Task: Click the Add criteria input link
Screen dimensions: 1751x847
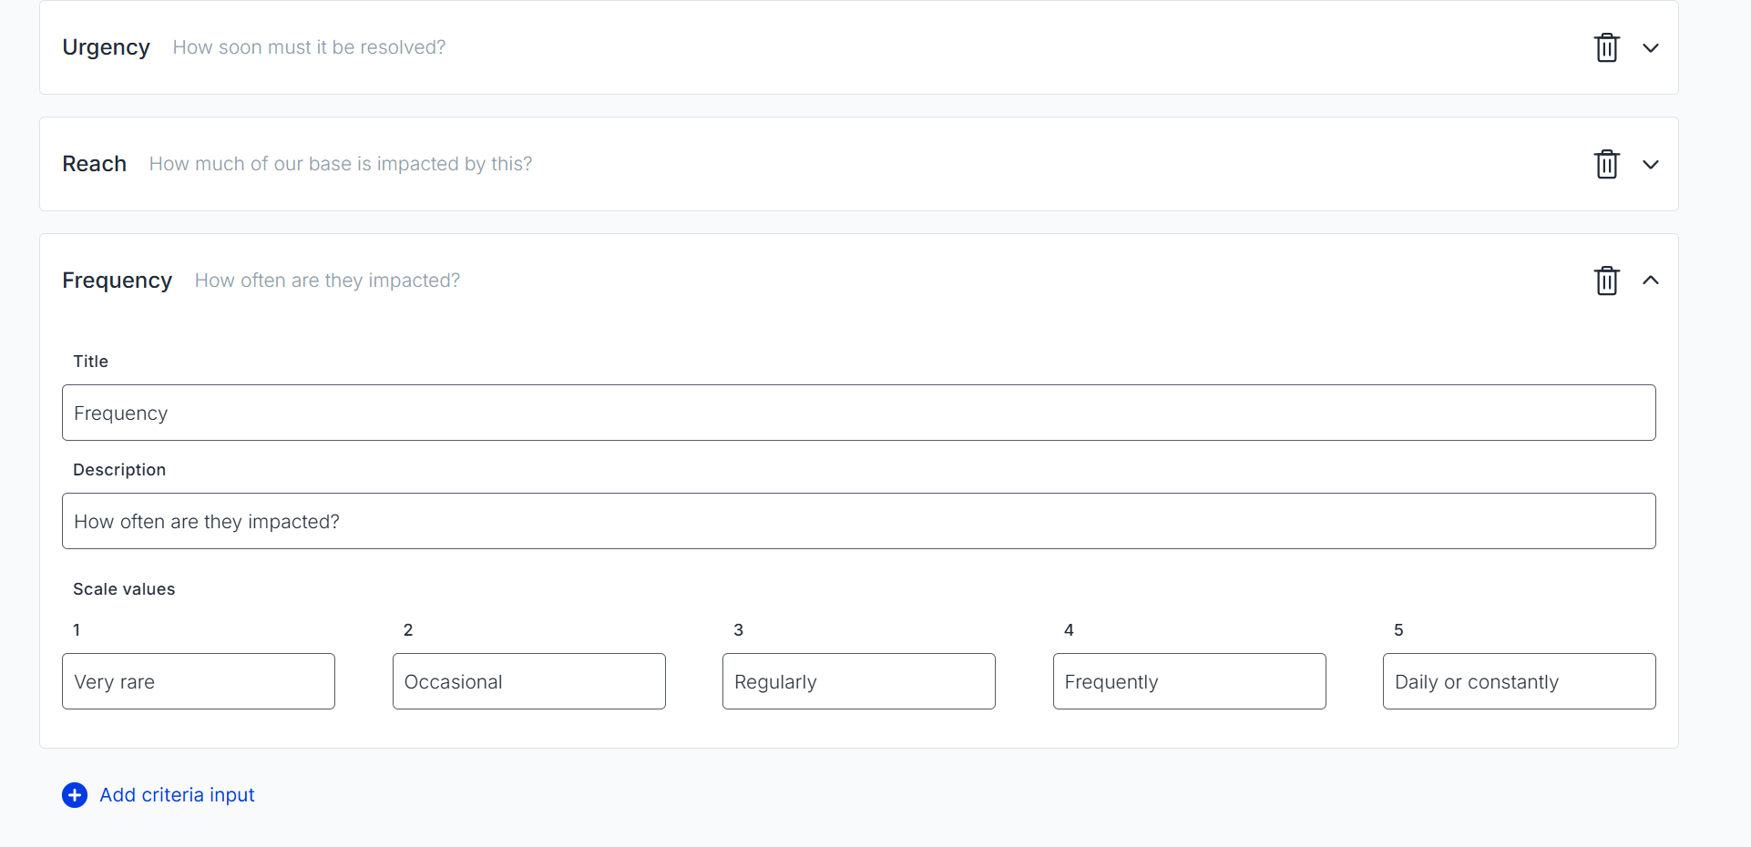Action: pos(177,795)
